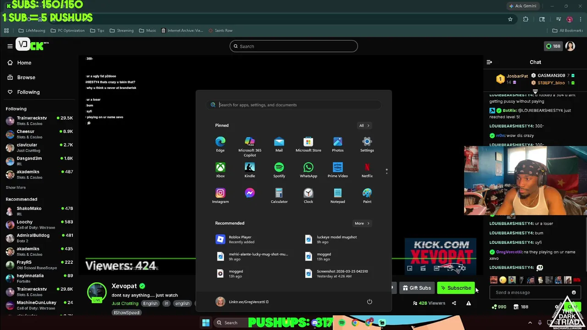Open ShakoMako recommended channel
This screenshot has height=330, width=587.
(x=39, y=211)
